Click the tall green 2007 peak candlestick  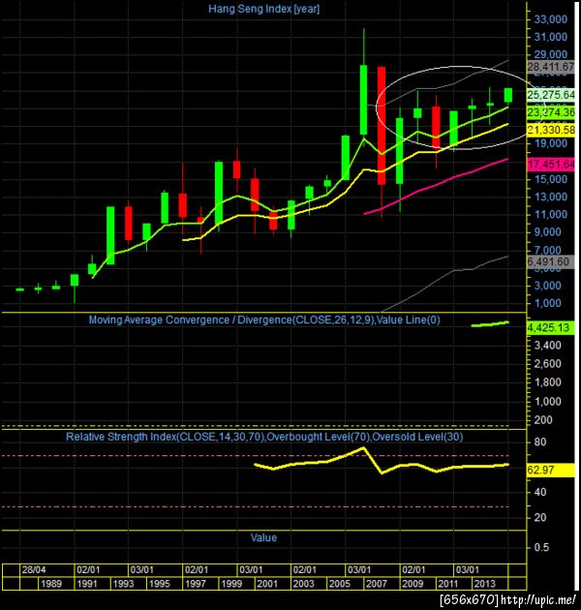[x=363, y=100]
